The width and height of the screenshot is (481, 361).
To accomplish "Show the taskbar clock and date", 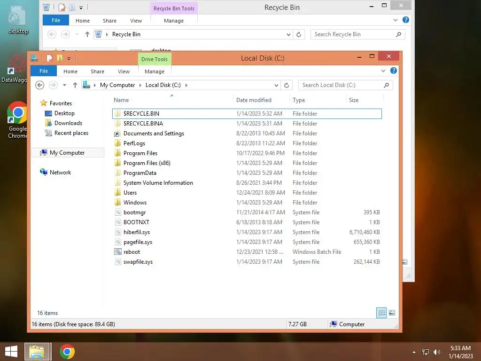I will 460,352.
